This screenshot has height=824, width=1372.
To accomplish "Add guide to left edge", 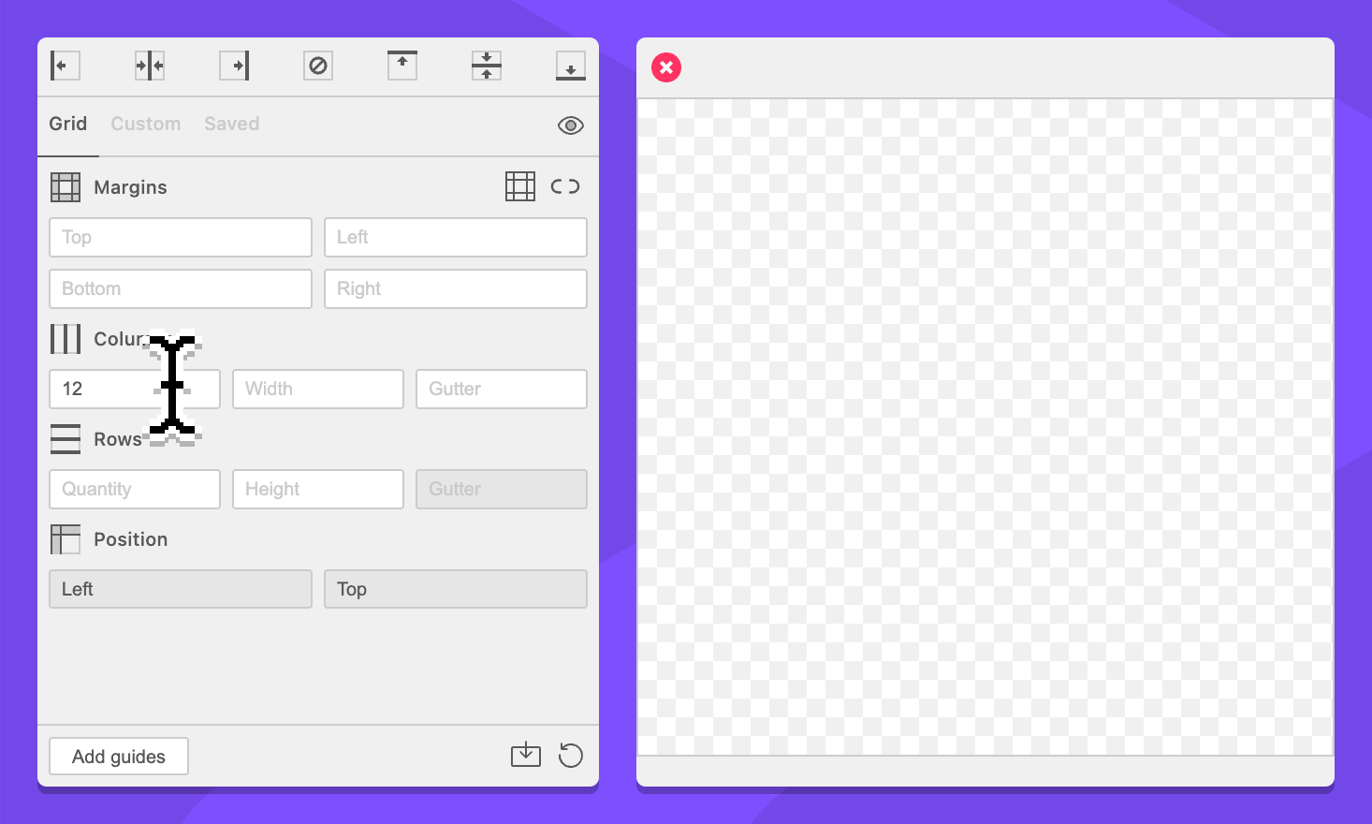I will coord(65,66).
